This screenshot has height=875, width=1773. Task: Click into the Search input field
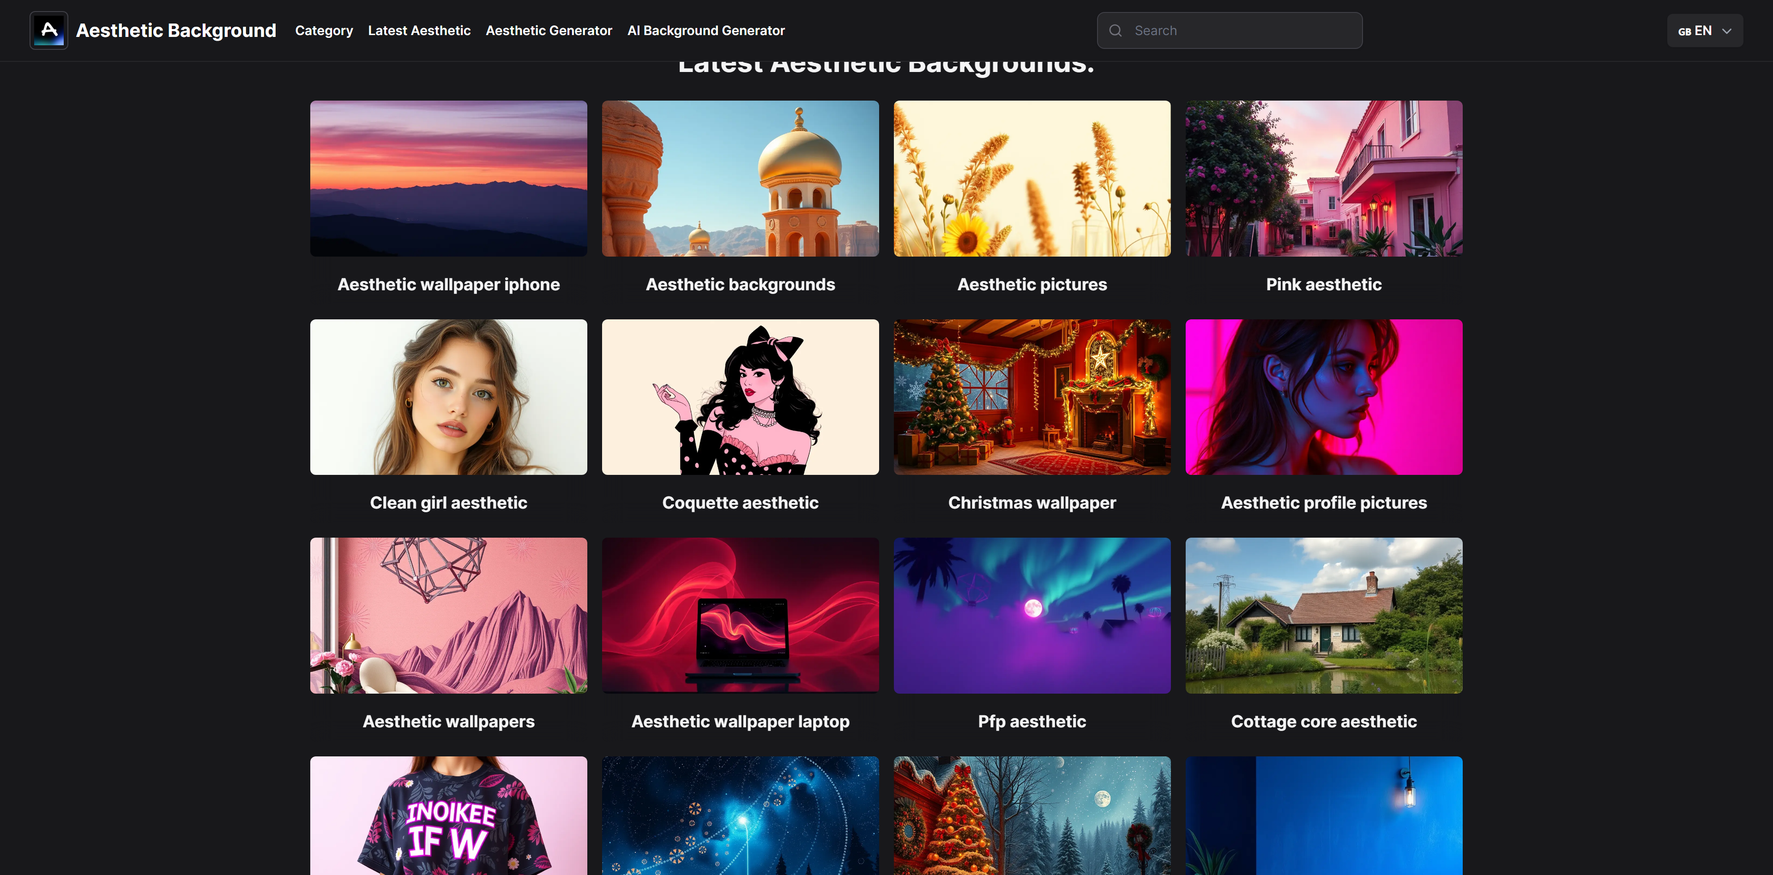tap(1229, 30)
